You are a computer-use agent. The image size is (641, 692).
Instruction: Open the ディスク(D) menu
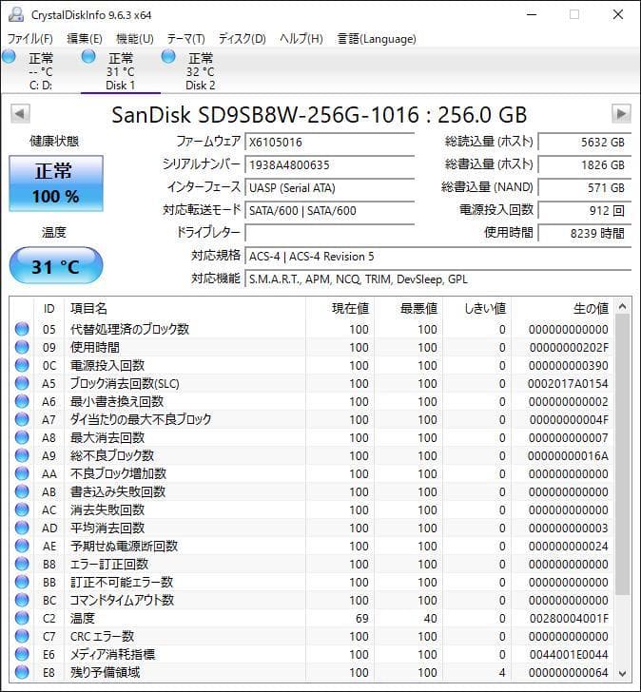point(242,39)
